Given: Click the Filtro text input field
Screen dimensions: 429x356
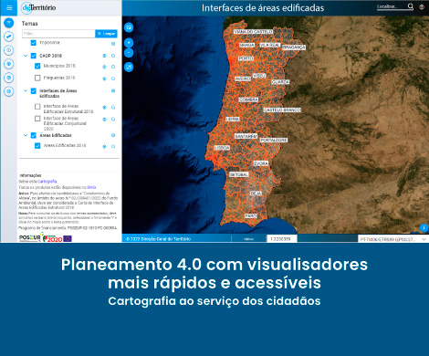Looking at the screenshot, I should point(58,34).
